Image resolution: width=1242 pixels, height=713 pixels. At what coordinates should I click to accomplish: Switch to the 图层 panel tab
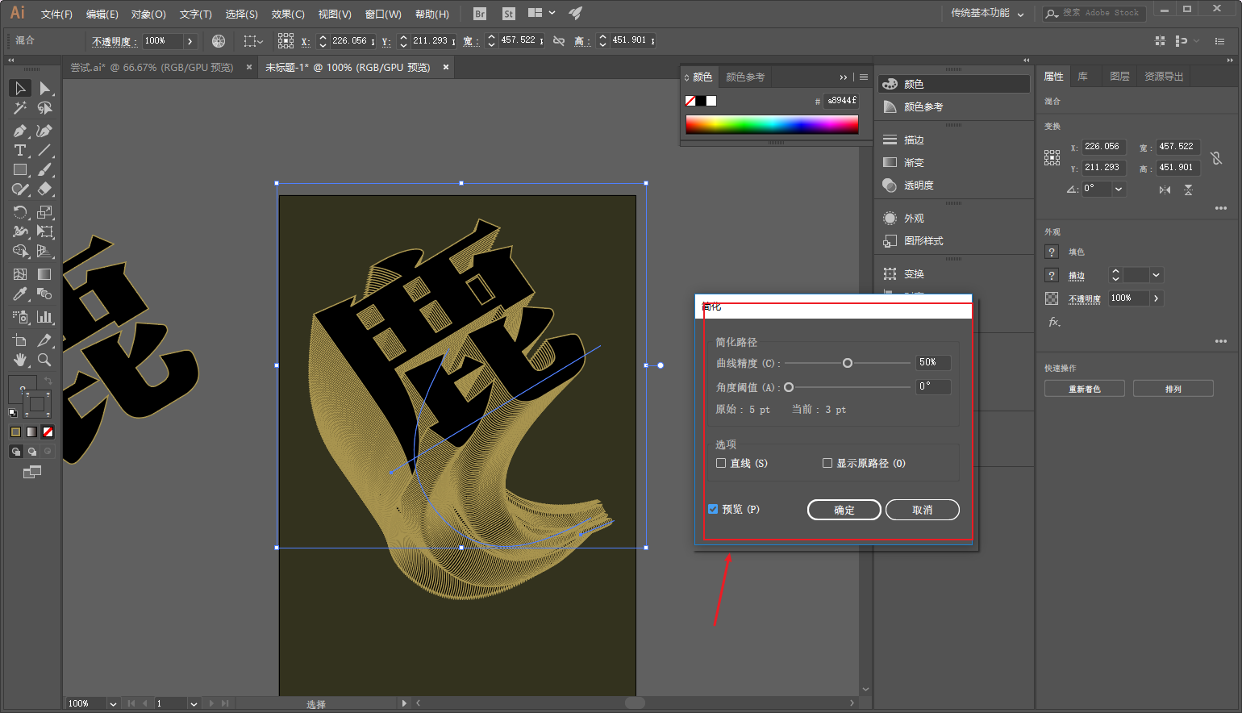(x=1119, y=77)
